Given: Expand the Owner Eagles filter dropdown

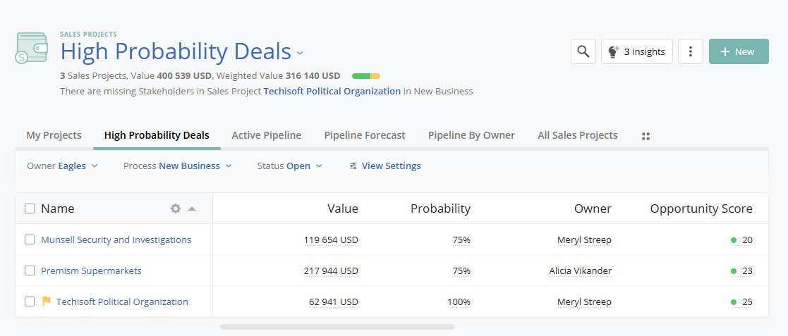Looking at the screenshot, I should coord(62,166).
